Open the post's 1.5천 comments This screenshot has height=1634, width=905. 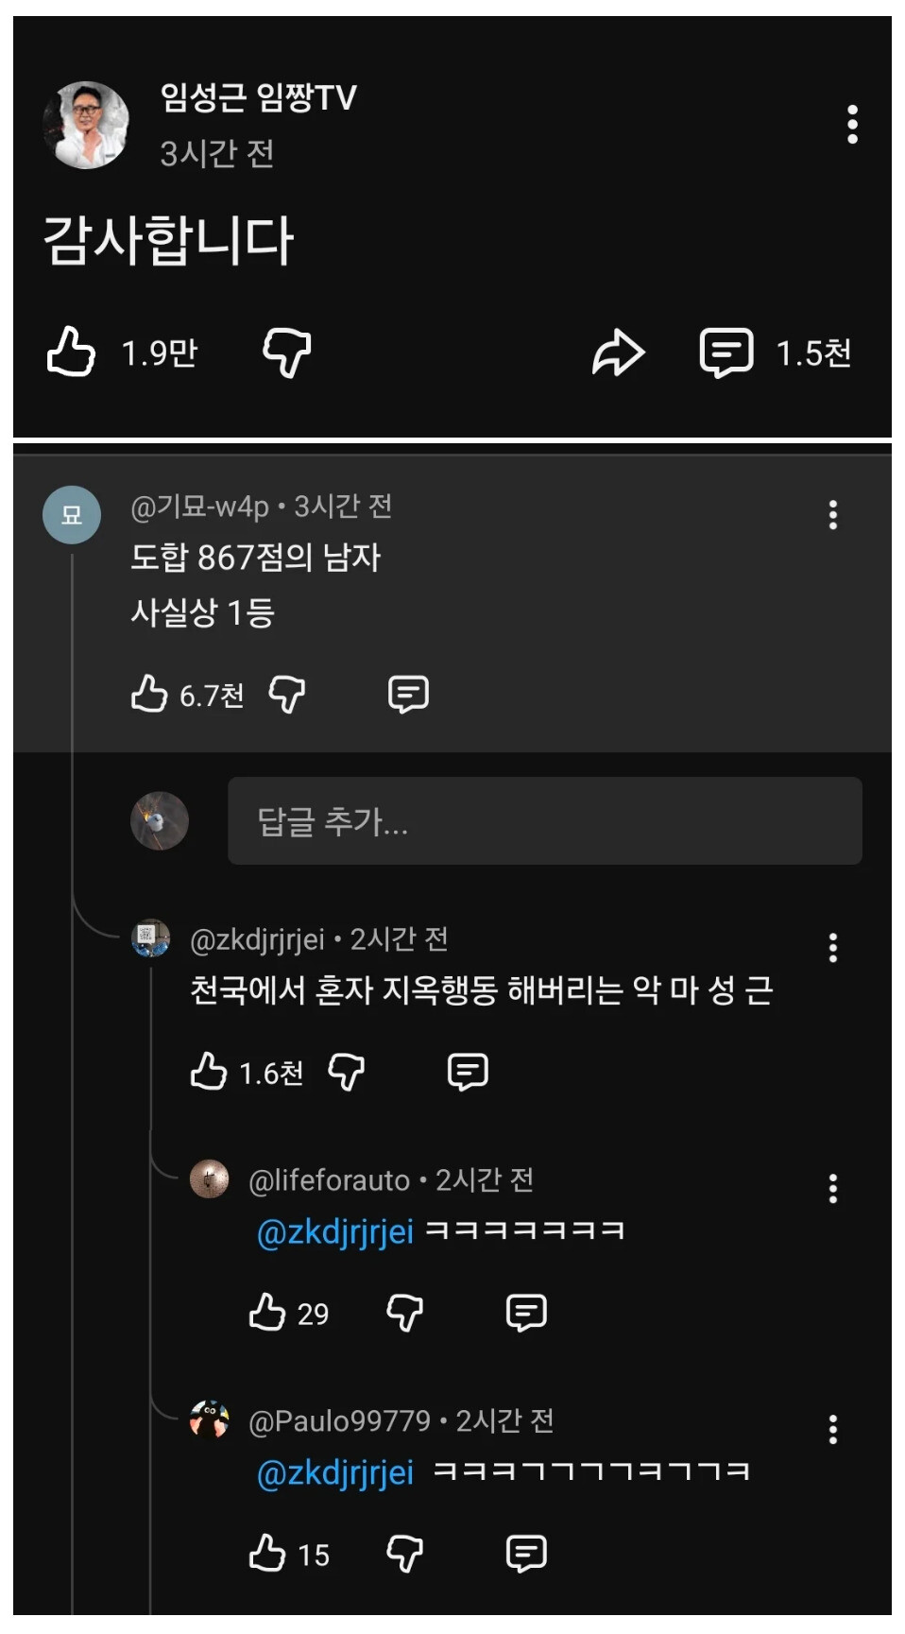point(726,353)
